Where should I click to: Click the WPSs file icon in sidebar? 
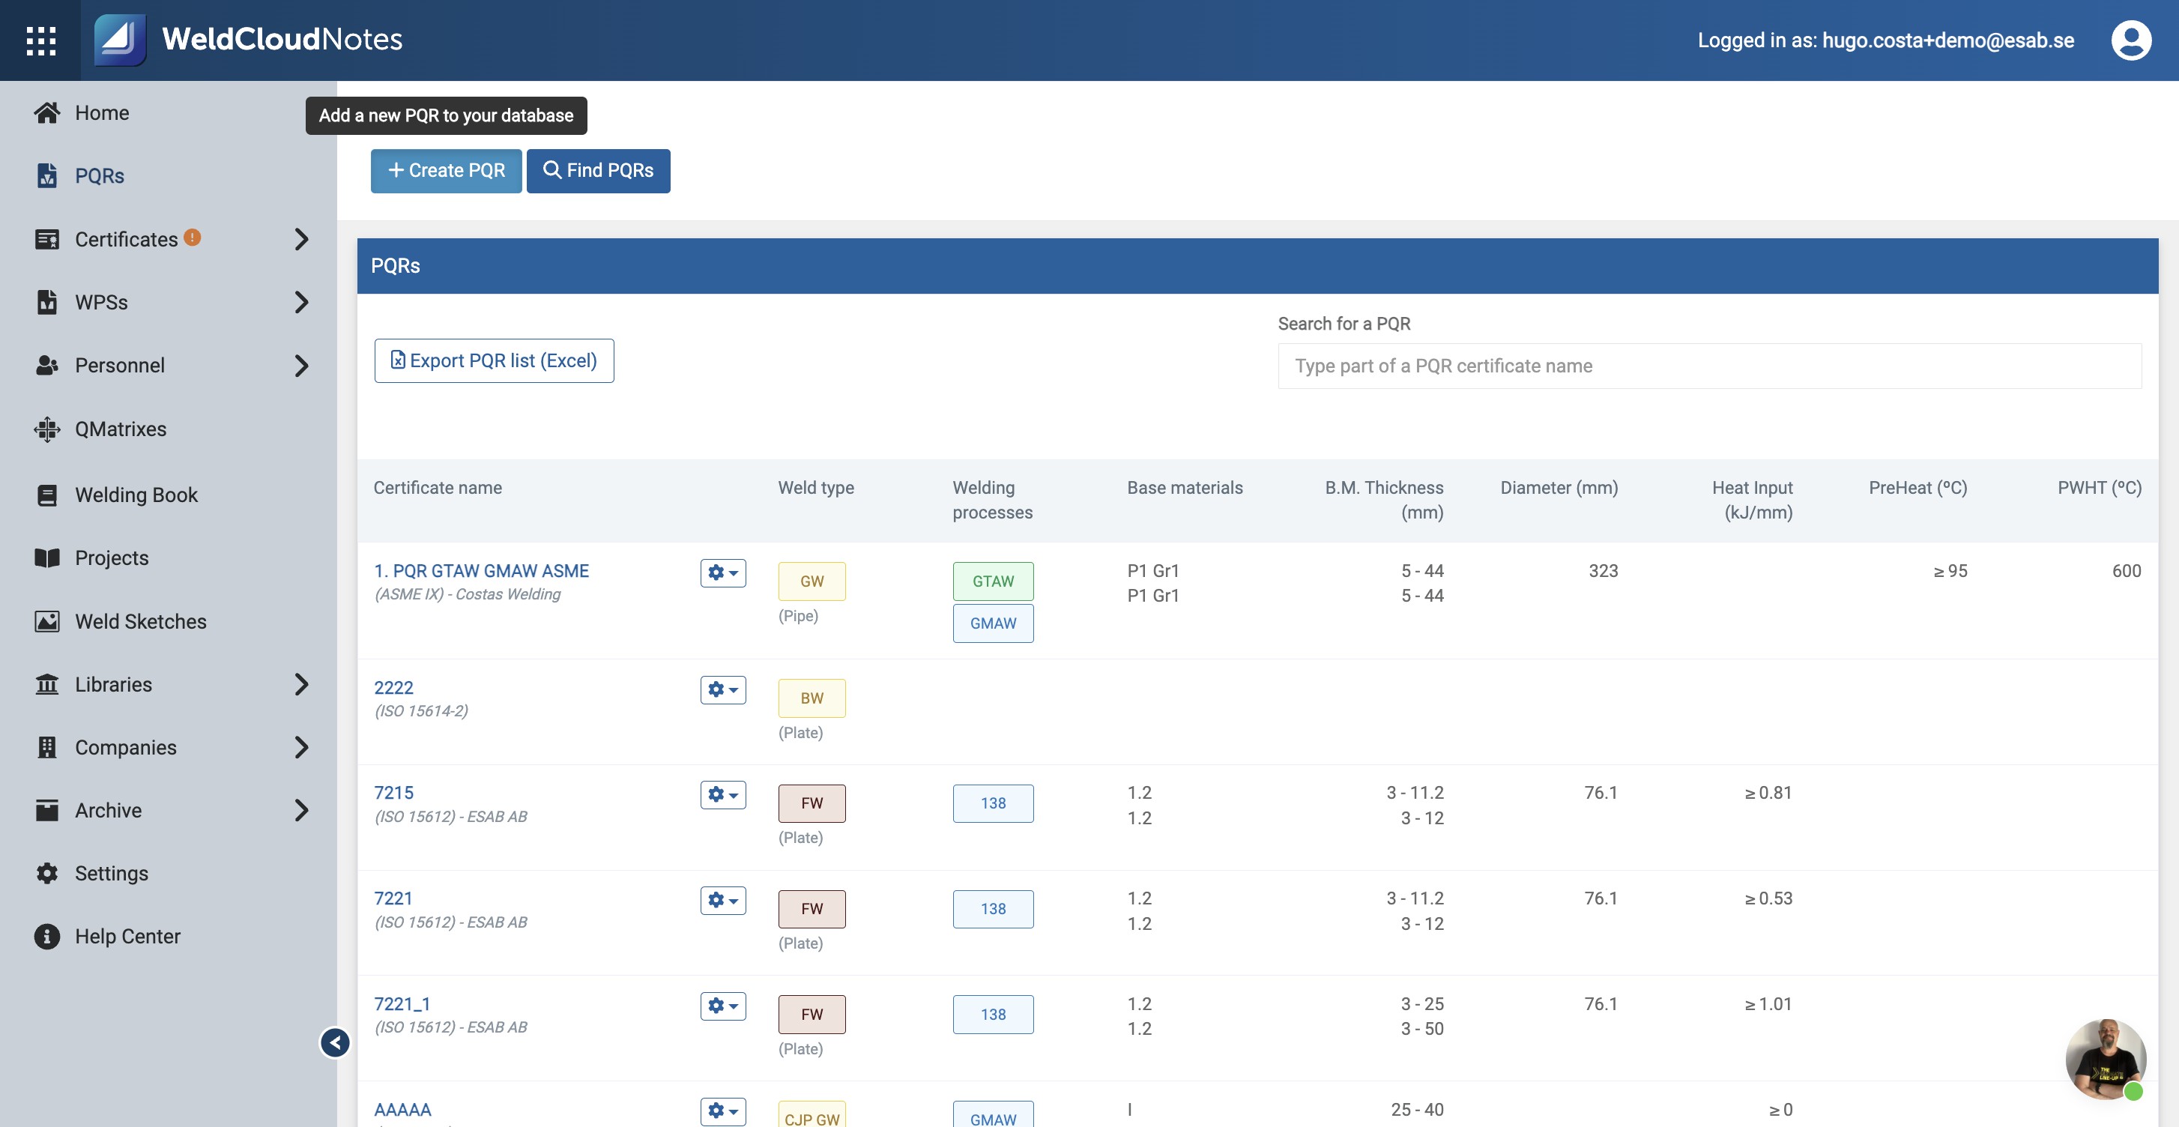pyautogui.click(x=47, y=302)
